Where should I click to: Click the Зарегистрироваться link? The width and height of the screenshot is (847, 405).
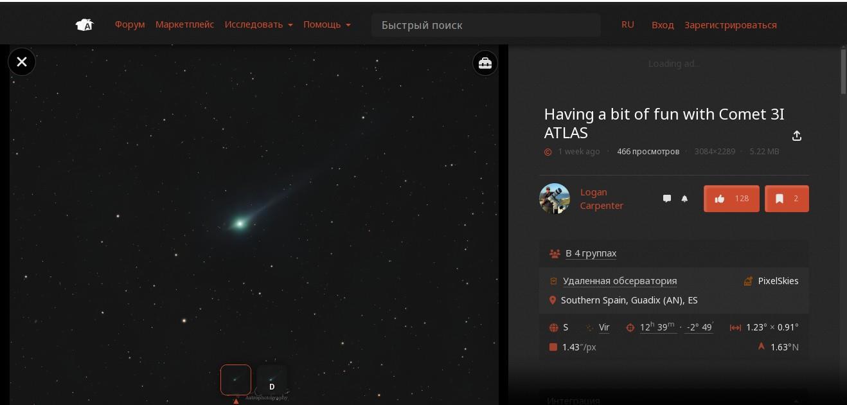731,24
